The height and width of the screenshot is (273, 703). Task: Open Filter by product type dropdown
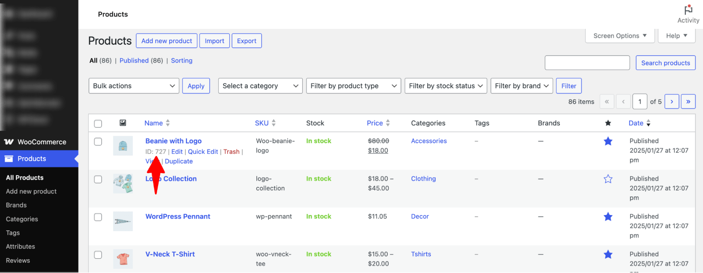click(x=353, y=86)
